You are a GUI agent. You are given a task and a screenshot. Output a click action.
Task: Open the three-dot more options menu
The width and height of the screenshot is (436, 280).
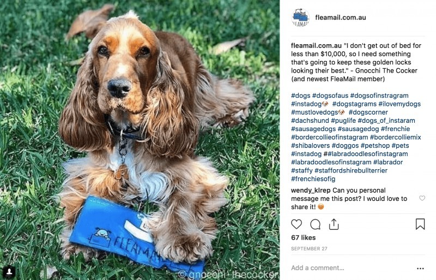pos(420,269)
